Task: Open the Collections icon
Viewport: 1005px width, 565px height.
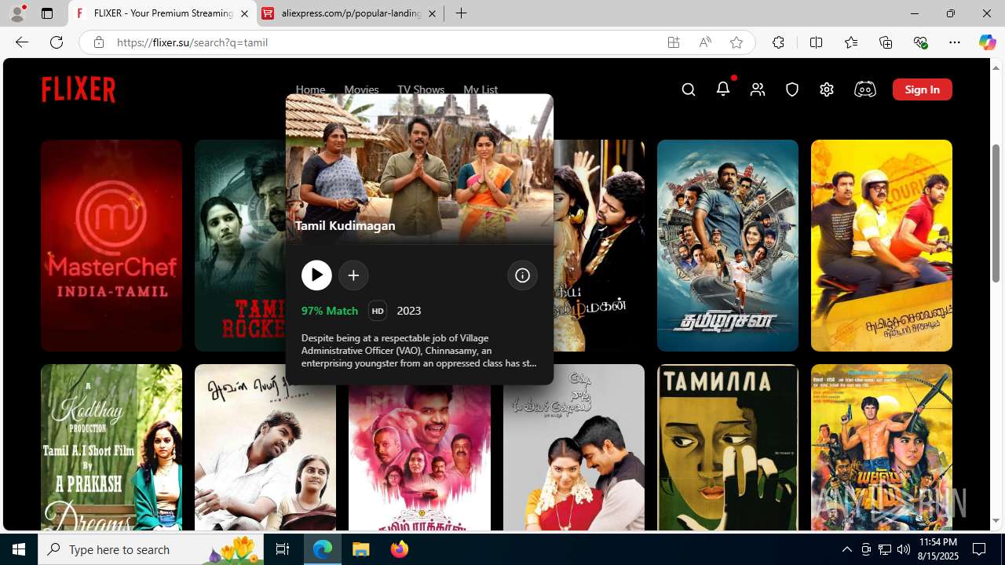Action: click(x=886, y=42)
